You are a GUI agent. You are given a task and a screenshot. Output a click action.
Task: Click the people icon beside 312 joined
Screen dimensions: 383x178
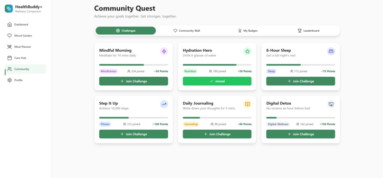(x=124, y=124)
